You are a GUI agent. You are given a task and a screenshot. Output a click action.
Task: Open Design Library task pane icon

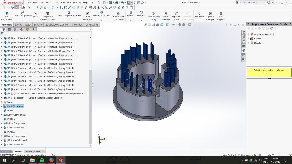(x=244, y=37)
